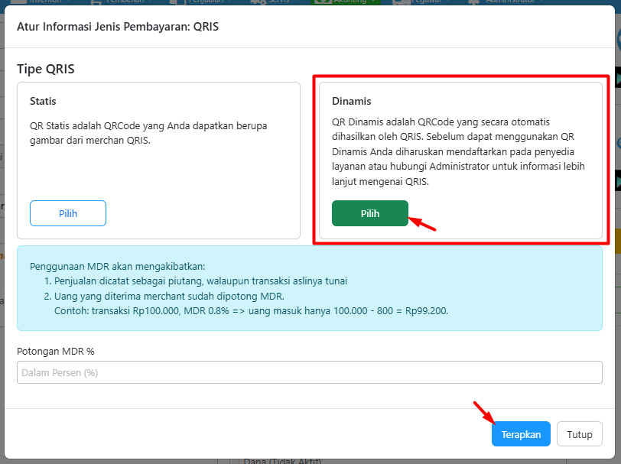The image size is (621, 464).
Task: Expand the Pembelian dropdown in the navbar
Action: coord(125,2)
